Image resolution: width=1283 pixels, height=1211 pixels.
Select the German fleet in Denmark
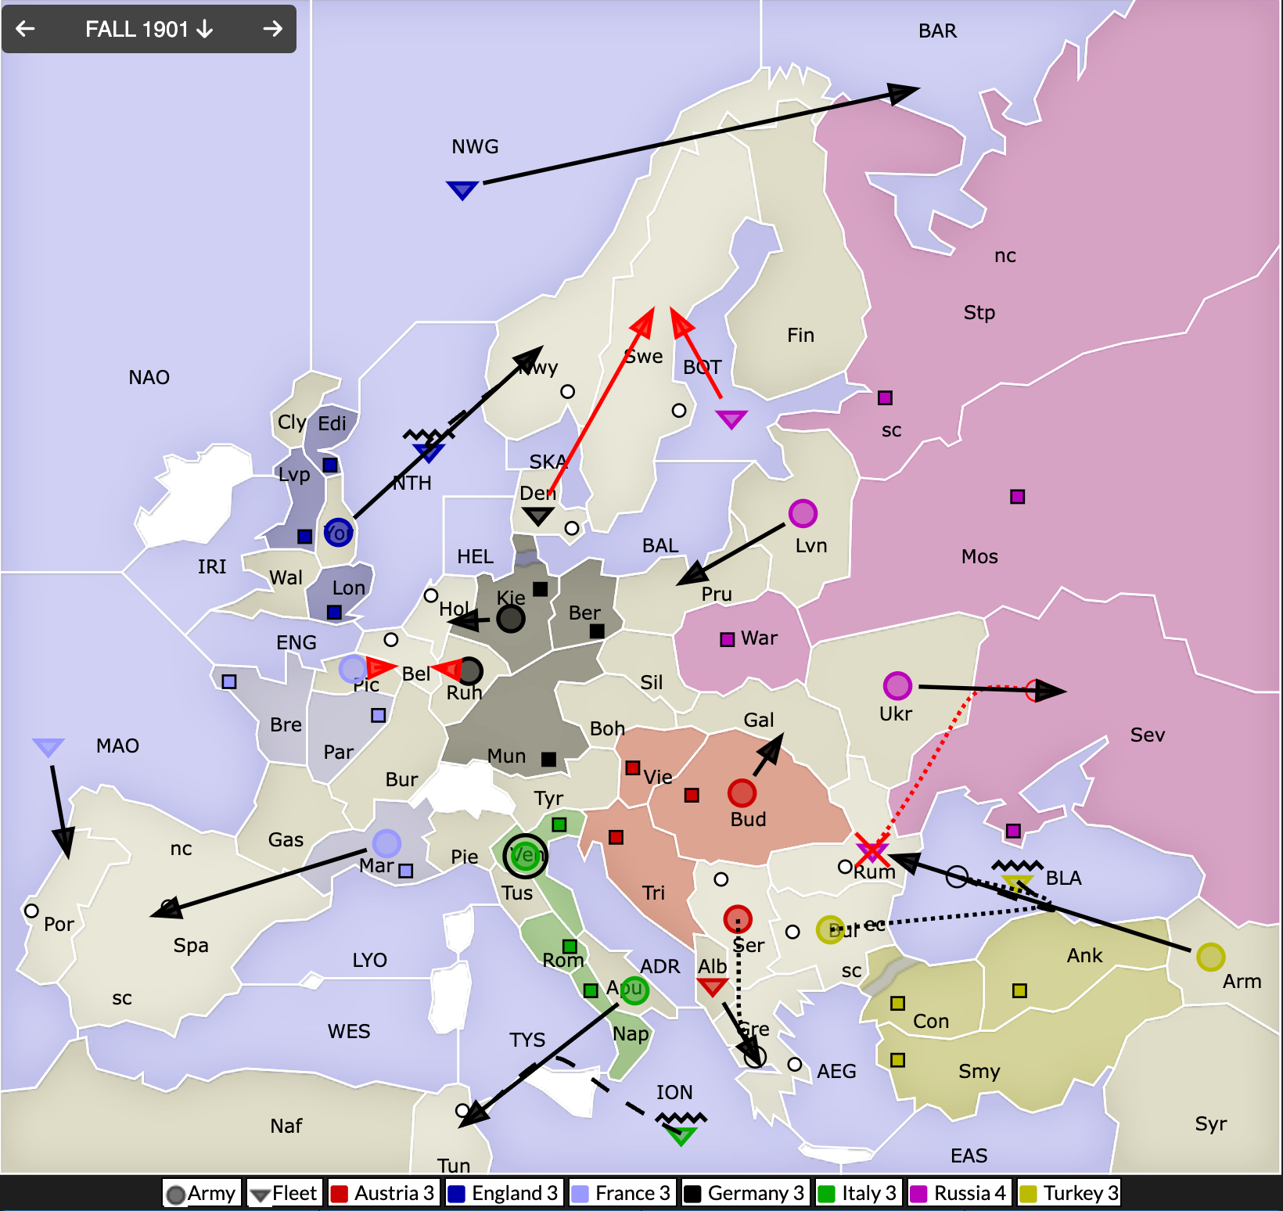click(537, 516)
